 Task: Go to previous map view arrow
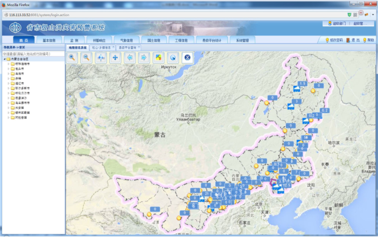point(129,58)
